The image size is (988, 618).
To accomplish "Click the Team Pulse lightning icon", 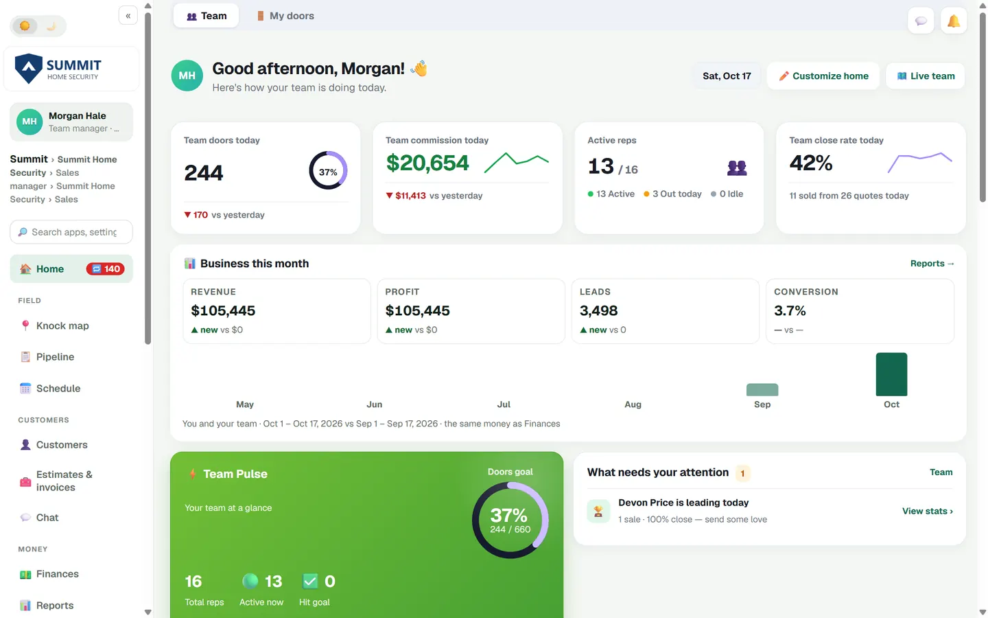I will 193,474.
